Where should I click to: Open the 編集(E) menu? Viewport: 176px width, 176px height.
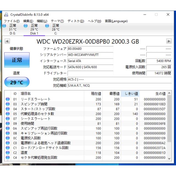(28, 21)
